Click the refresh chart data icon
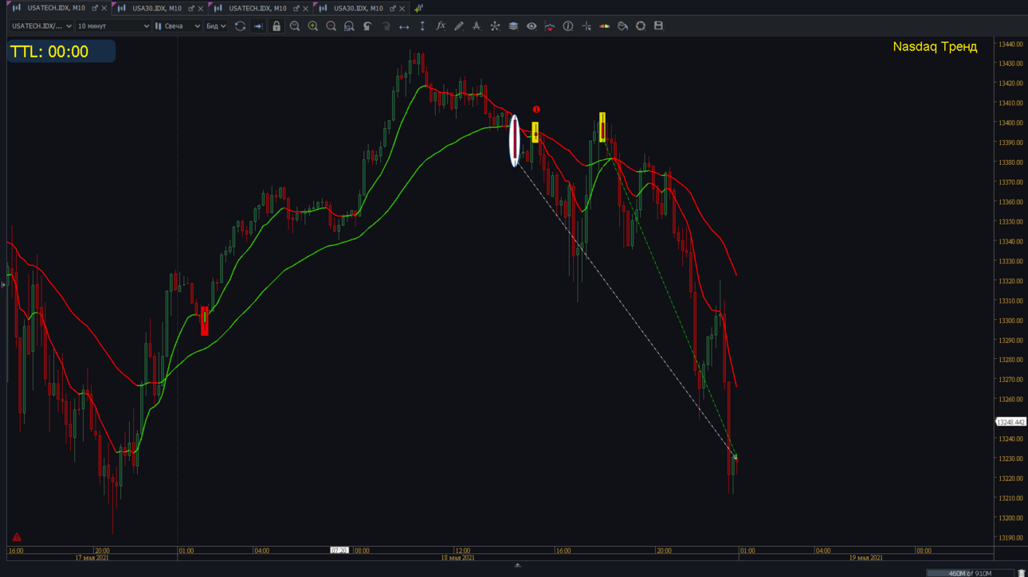 [x=240, y=26]
